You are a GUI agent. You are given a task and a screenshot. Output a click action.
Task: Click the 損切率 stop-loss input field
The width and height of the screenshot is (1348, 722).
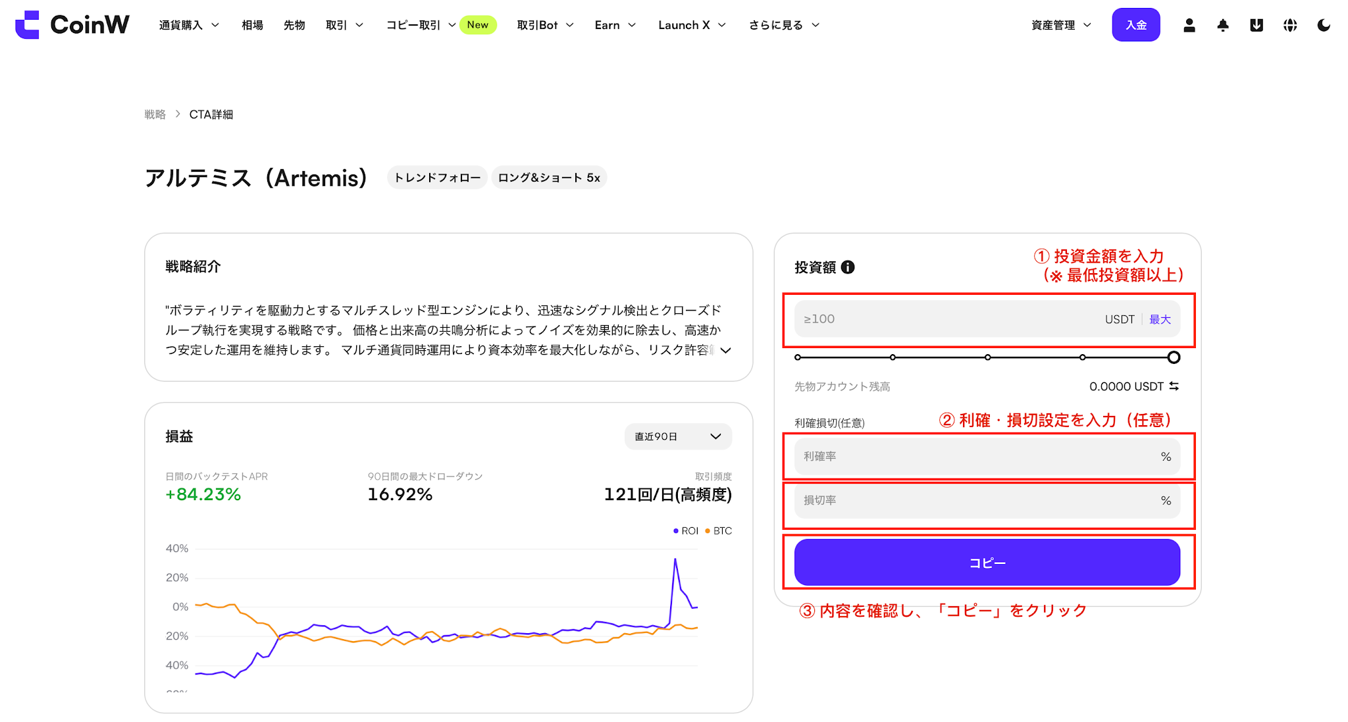pyautogui.click(x=987, y=501)
